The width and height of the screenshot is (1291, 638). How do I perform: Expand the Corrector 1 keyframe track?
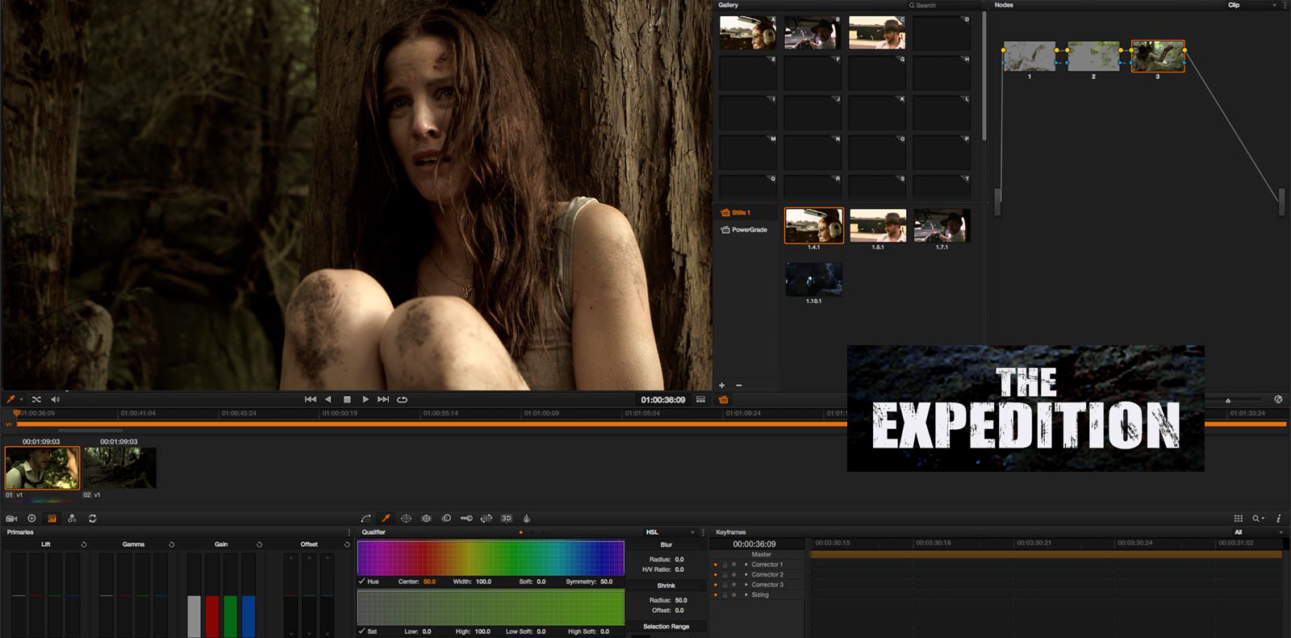tap(746, 565)
